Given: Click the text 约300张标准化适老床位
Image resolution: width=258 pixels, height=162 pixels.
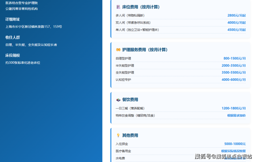Looking at the screenshot, I should (23, 63).
